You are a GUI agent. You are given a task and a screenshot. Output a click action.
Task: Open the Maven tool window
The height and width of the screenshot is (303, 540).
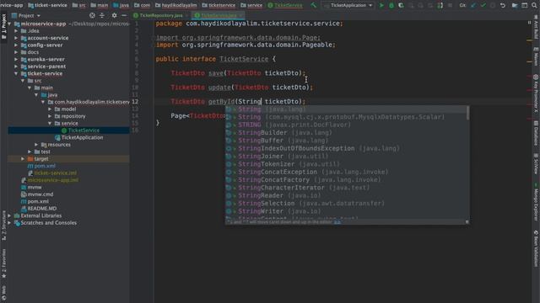(536, 56)
